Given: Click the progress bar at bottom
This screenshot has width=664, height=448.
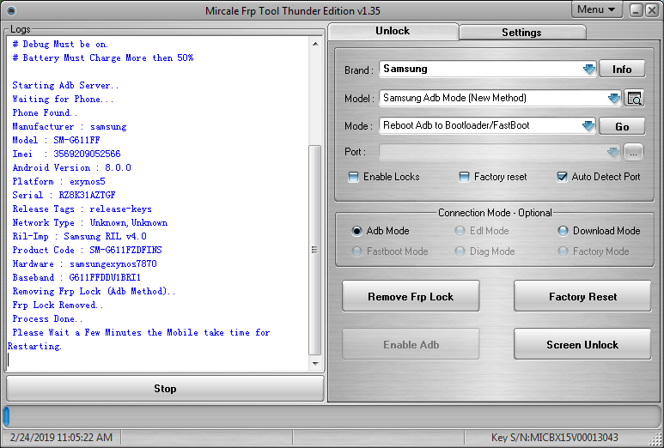Looking at the screenshot, I should (332, 416).
